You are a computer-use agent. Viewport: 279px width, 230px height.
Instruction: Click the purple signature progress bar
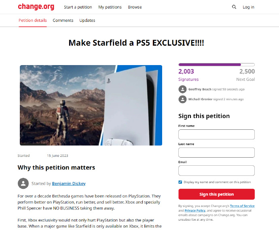coord(217,65)
